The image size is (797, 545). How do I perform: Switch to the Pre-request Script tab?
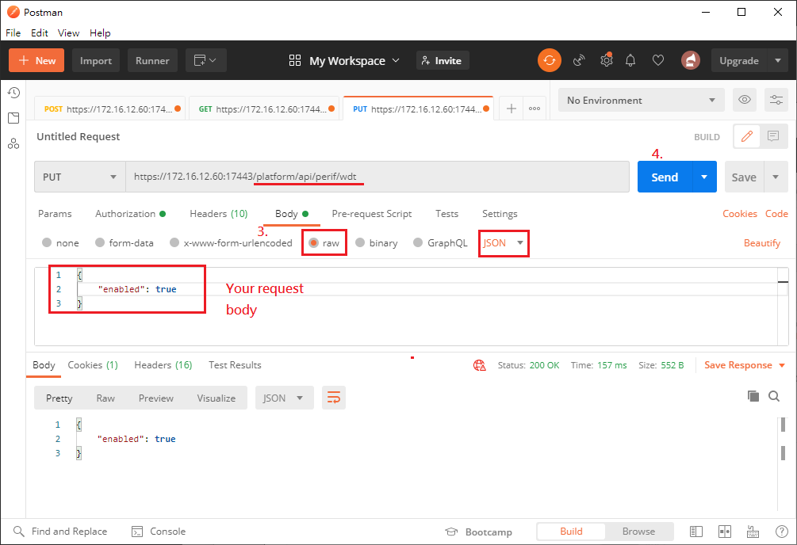coord(371,214)
